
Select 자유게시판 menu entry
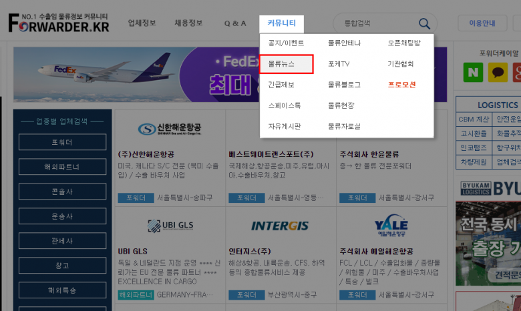click(285, 126)
